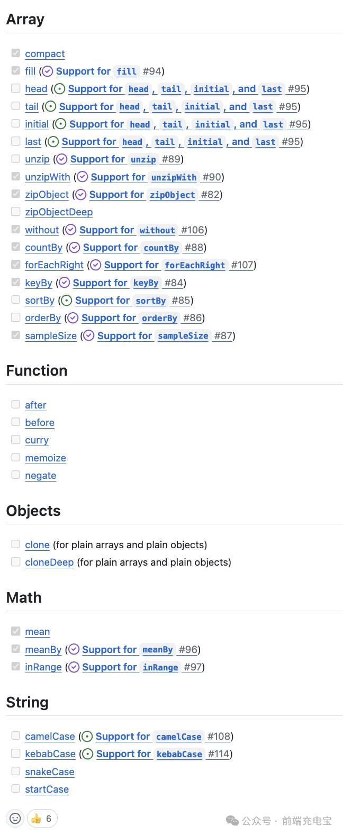Open the startCase link

click(47, 789)
